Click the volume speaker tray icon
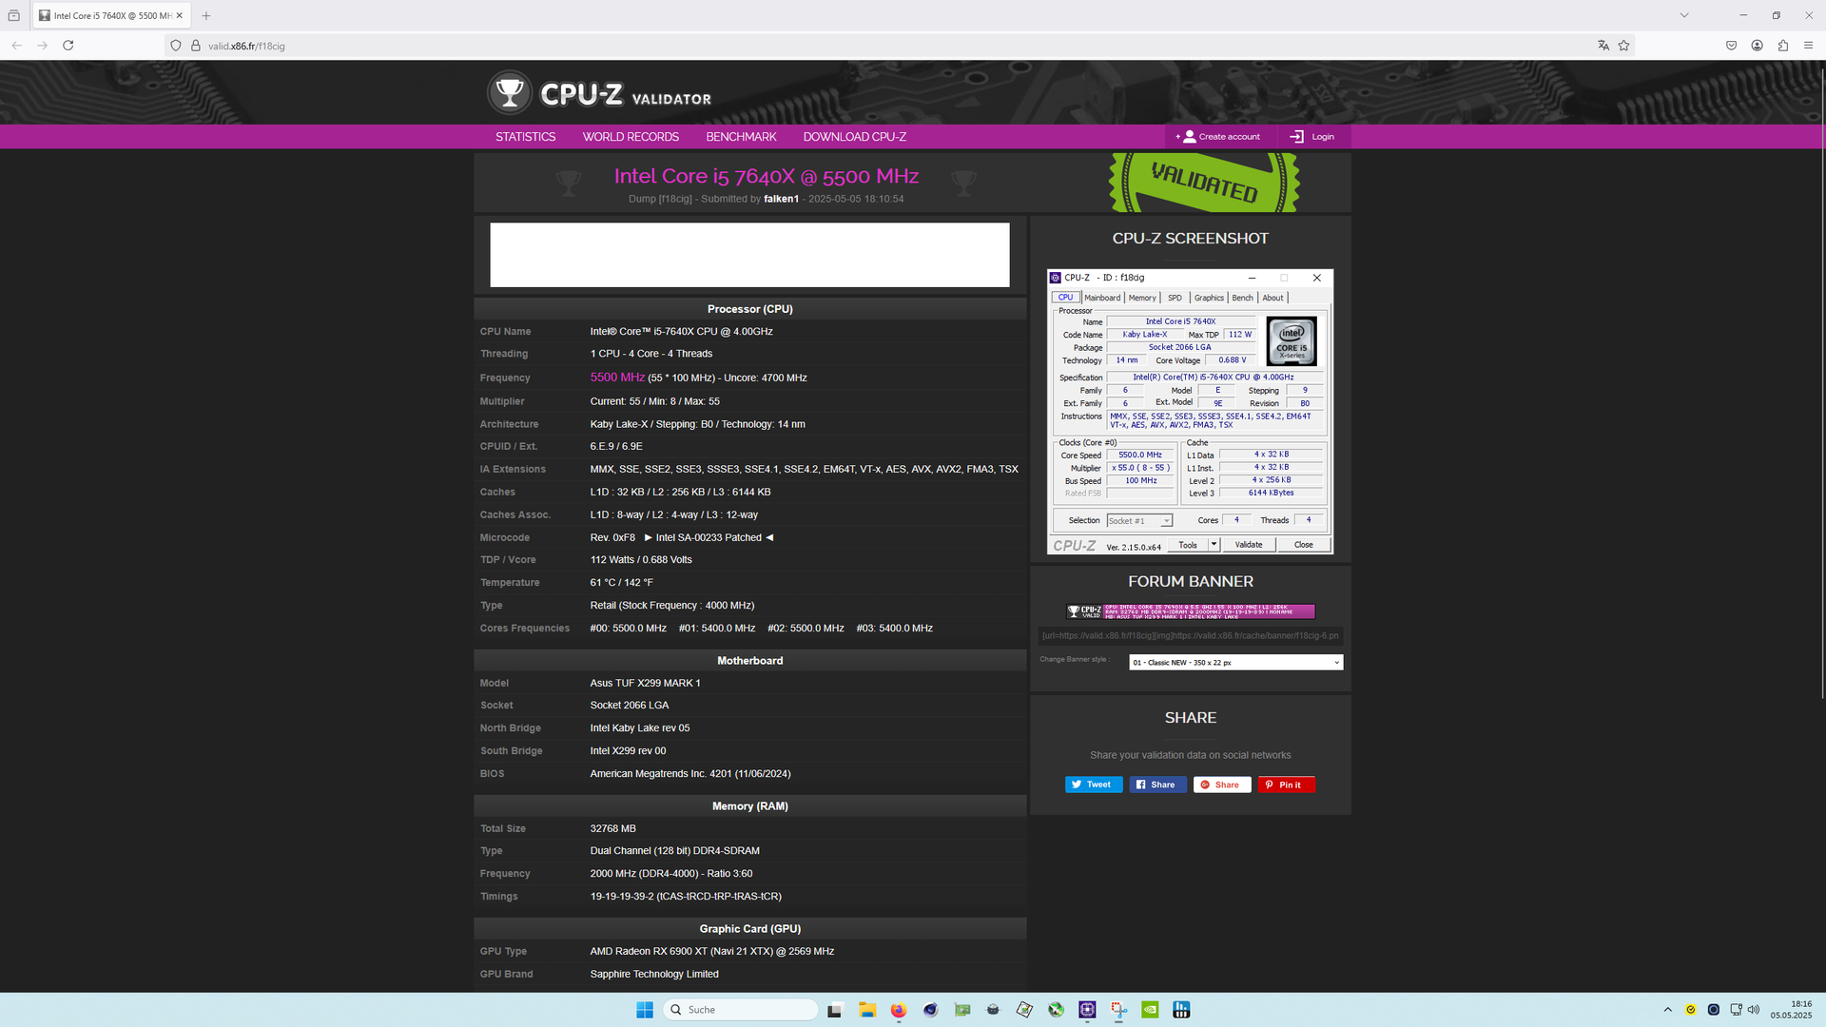 pyautogui.click(x=1753, y=1010)
